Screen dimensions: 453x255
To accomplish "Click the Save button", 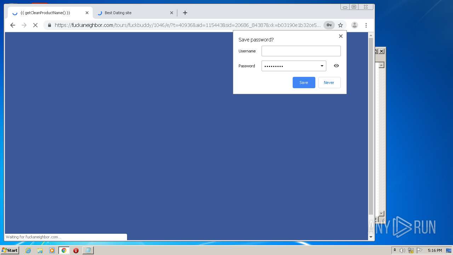I will pos(304,83).
